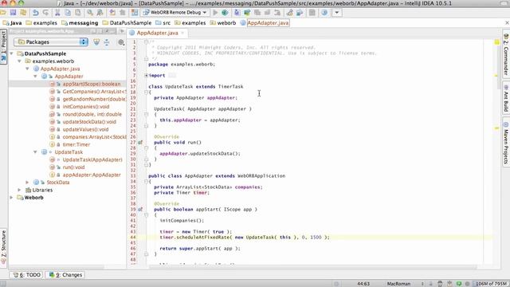Click the green Run arrow icon
Image resolution: width=510 pixels, height=287 pixels.
click(x=215, y=13)
